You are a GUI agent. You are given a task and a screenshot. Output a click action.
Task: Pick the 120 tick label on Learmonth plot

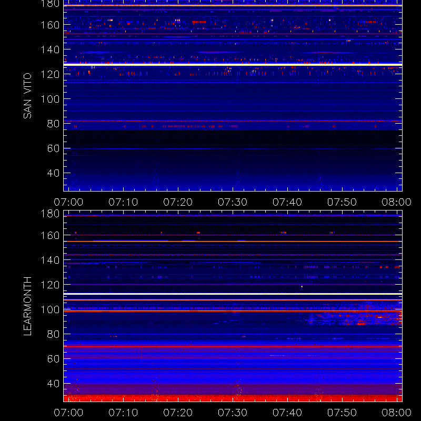tap(50, 285)
